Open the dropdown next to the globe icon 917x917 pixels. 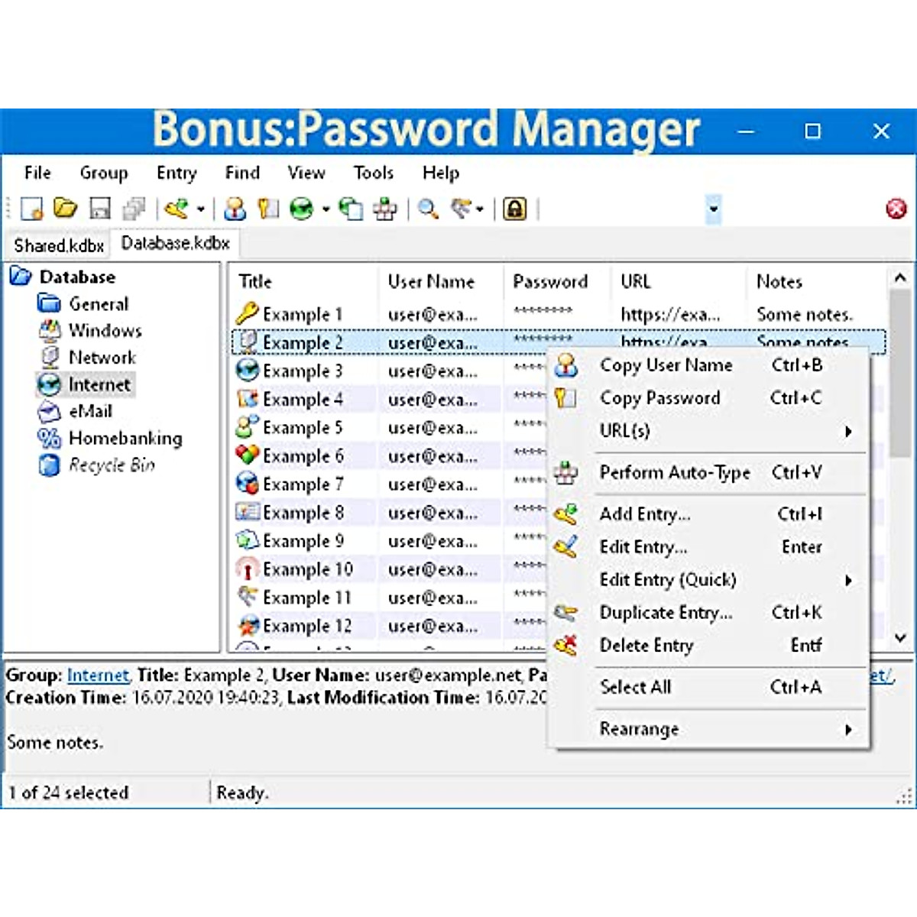pos(324,209)
